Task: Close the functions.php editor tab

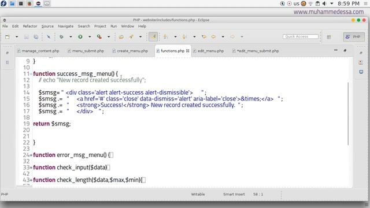Action: 187,51
